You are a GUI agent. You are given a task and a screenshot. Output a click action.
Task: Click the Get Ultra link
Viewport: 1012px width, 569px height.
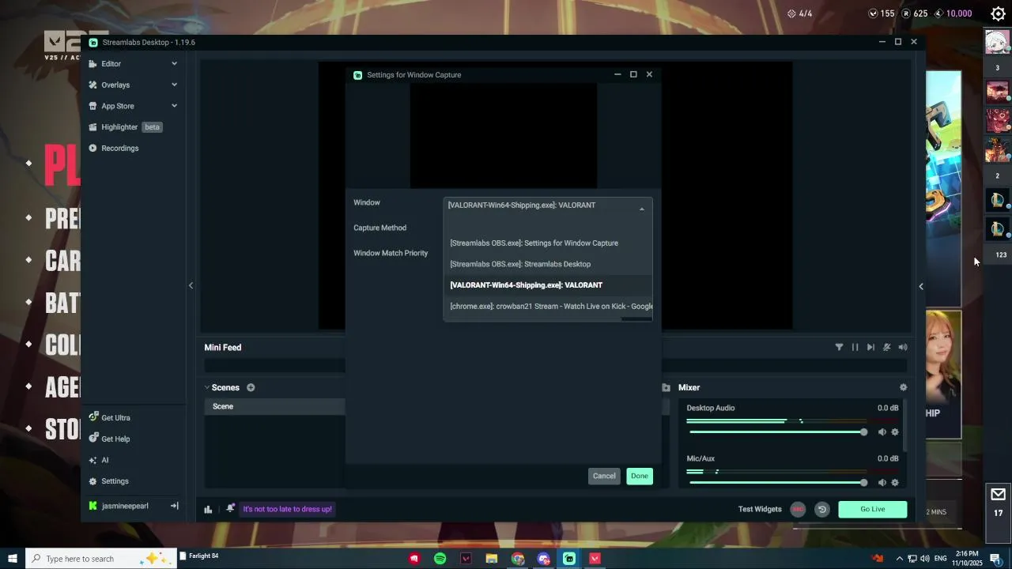[x=115, y=418]
